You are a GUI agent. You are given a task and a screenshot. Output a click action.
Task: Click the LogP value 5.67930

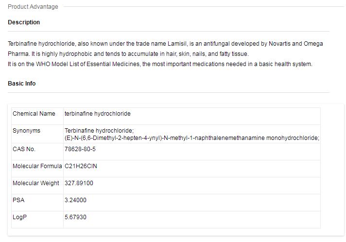coord(75,217)
